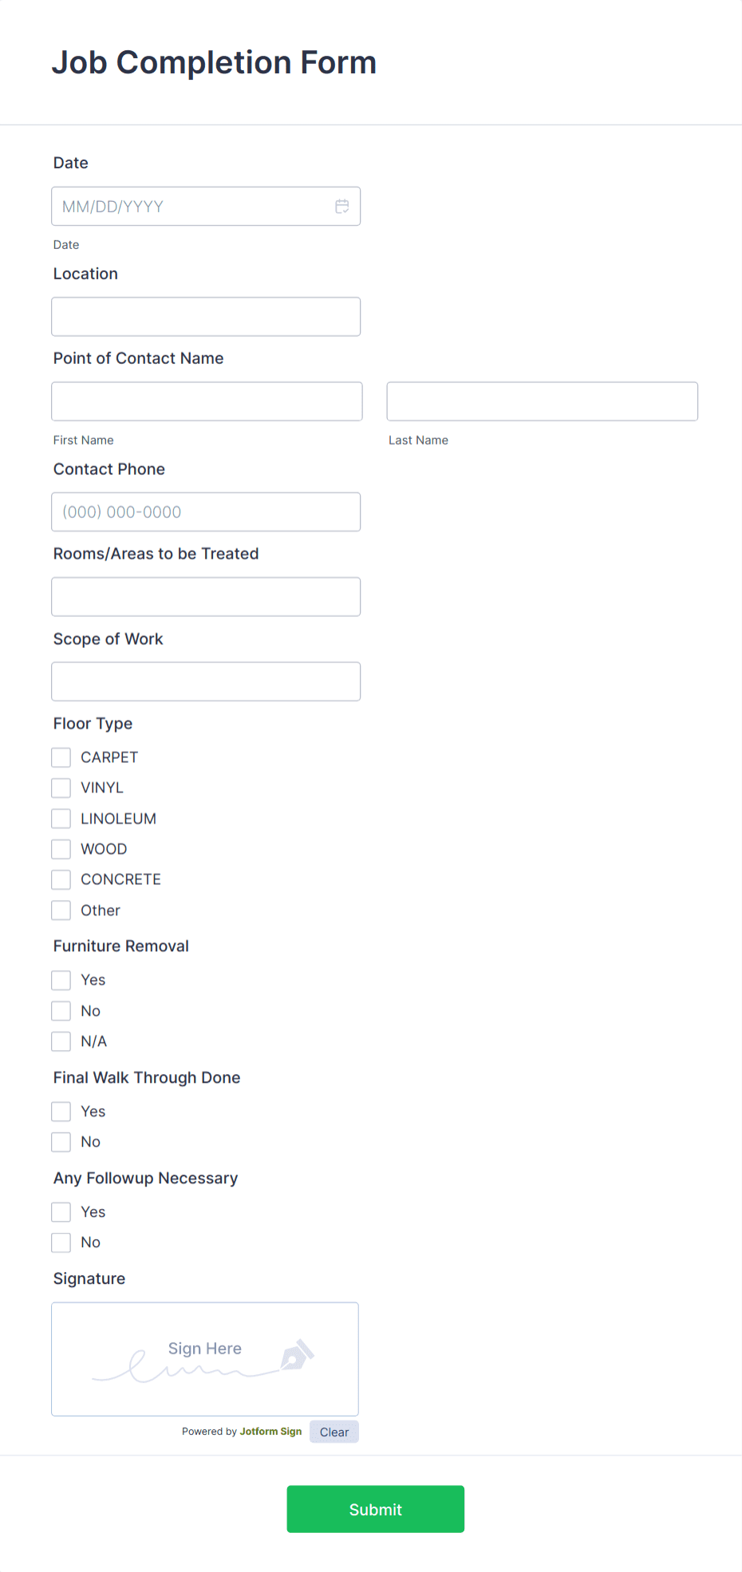Screen dimensions: 742x1572
Task: Check the Other floor type option
Action: 61,910
